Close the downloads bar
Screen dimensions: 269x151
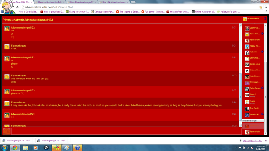266,141
